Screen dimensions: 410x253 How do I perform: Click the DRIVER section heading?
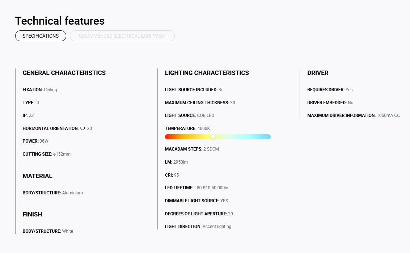click(x=318, y=73)
